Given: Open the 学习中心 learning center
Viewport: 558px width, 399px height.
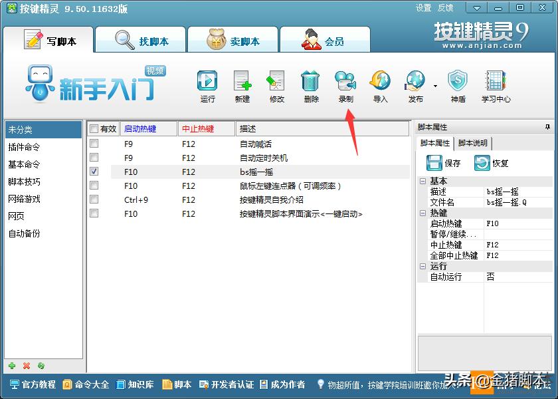Looking at the screenshot, I should [x=494, y=83].
